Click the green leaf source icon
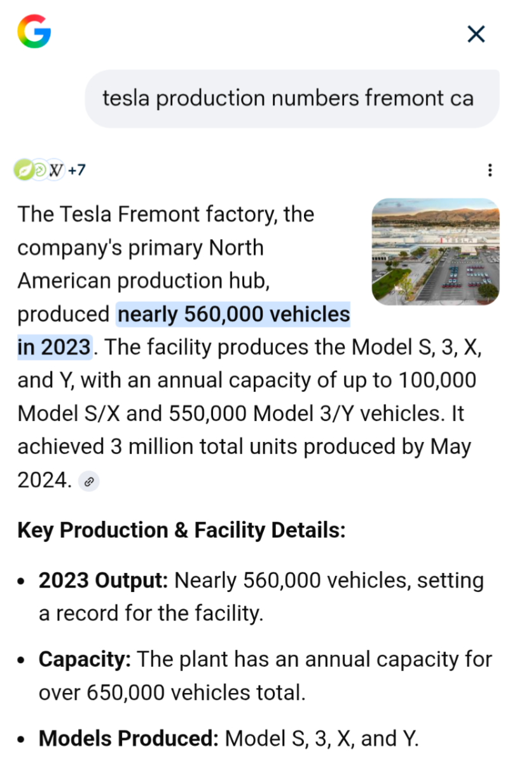 24,170
